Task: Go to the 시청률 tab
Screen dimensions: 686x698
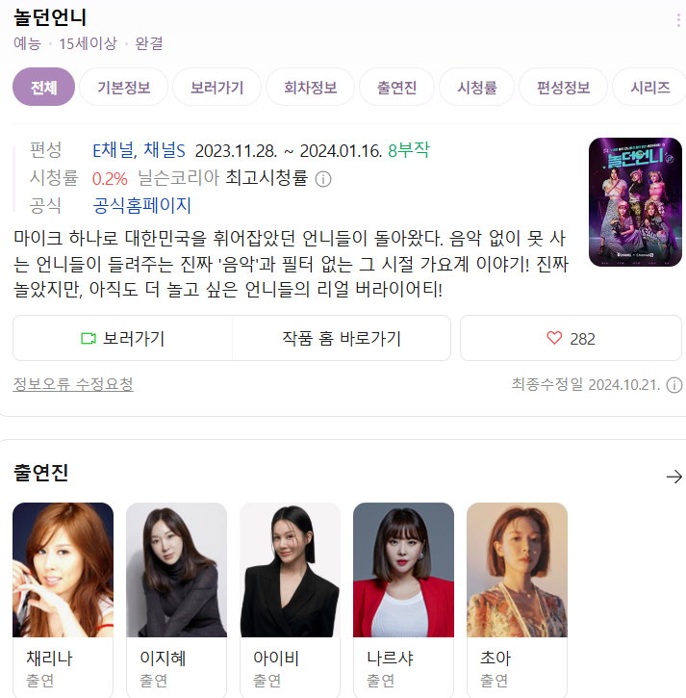Action: 477,87
